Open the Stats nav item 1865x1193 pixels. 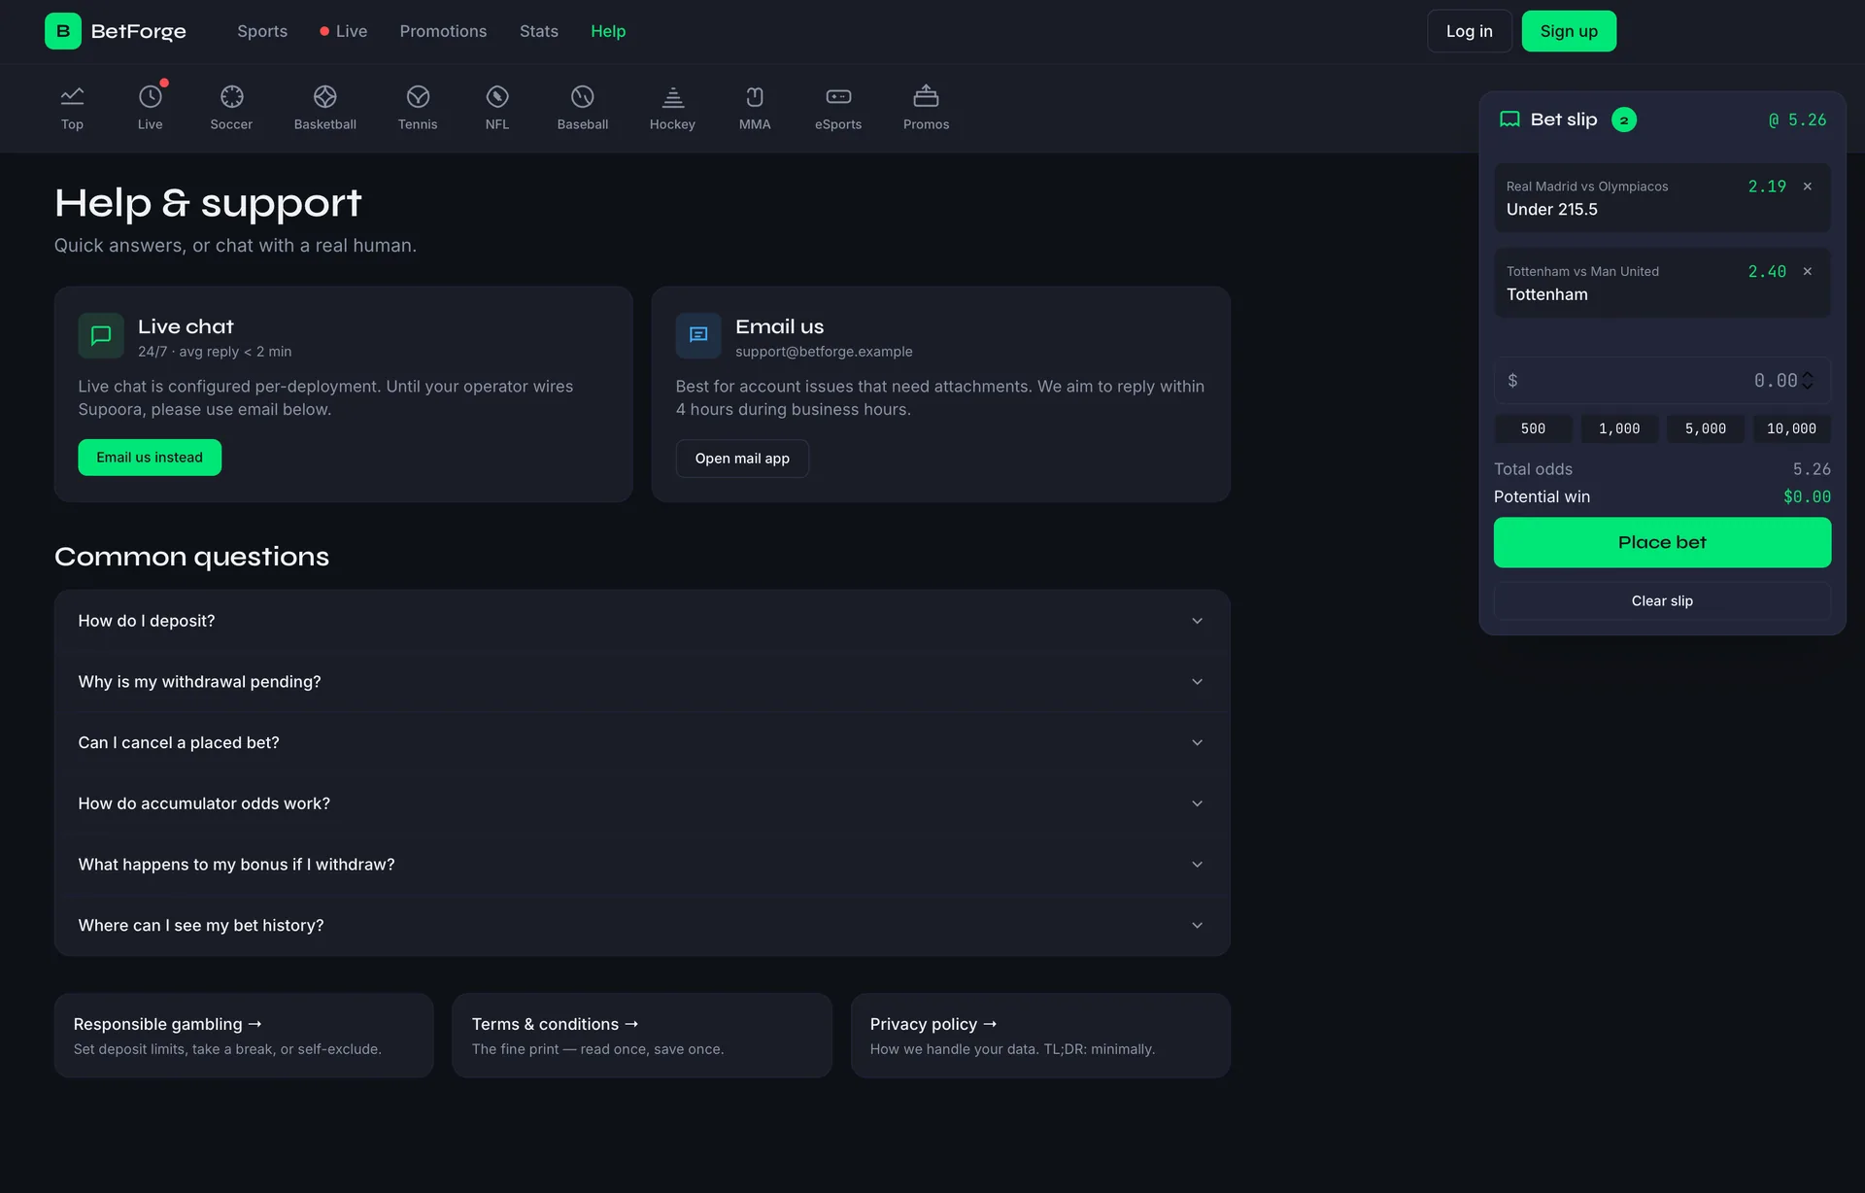pyautogui.click(x=539, y=31)
